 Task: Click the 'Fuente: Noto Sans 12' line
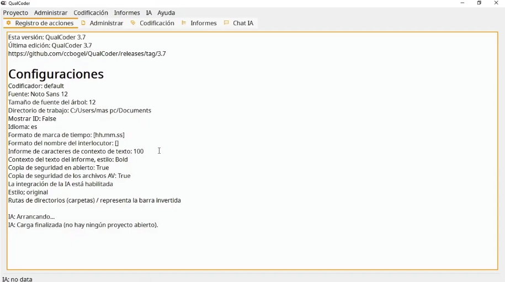(38, 94)
